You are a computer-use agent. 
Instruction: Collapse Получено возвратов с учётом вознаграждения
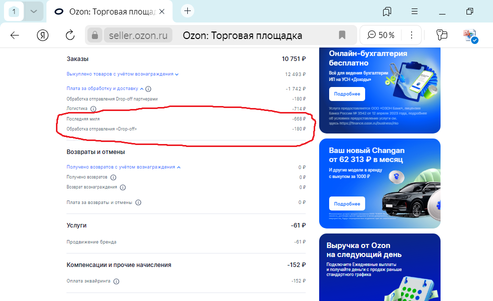click(x=123, y=167)
